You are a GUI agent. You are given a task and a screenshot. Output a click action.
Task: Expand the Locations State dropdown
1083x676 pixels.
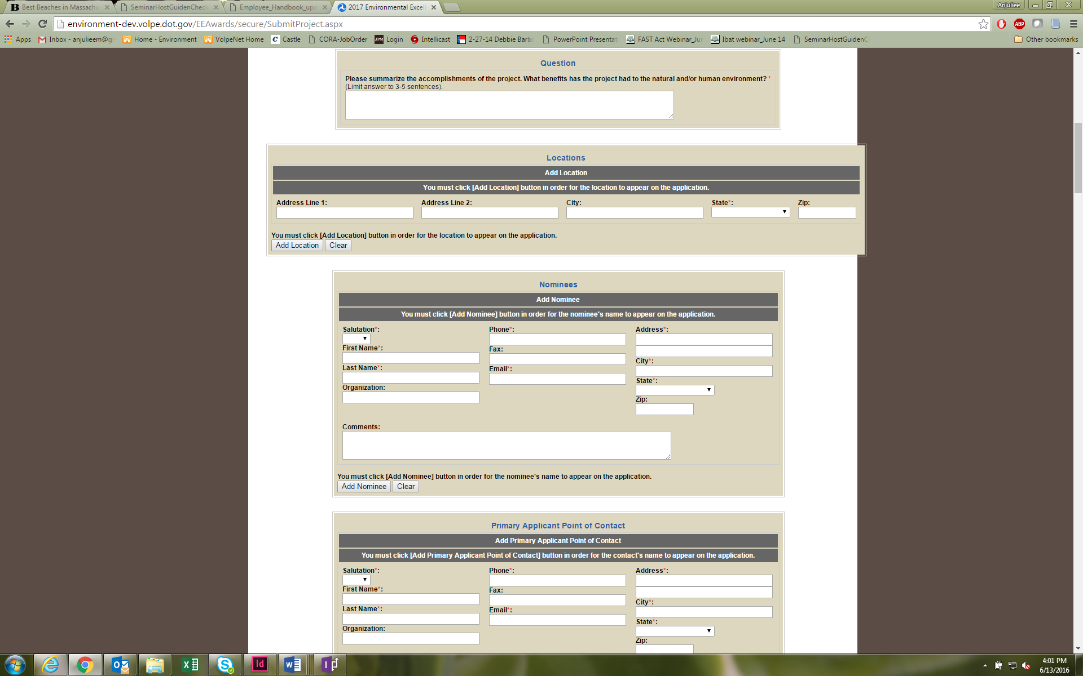click(750, 212)
